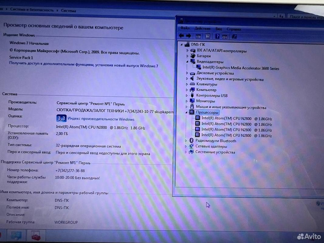Open Индекс производительности Windows link
Viewport: 324px width, 243px height.
tap(101, 119)
